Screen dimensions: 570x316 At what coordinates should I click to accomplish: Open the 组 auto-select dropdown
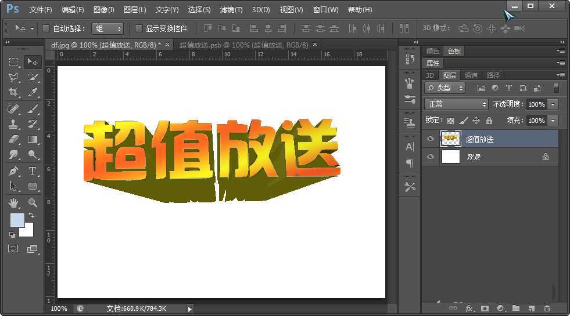(x=107, y=28)
